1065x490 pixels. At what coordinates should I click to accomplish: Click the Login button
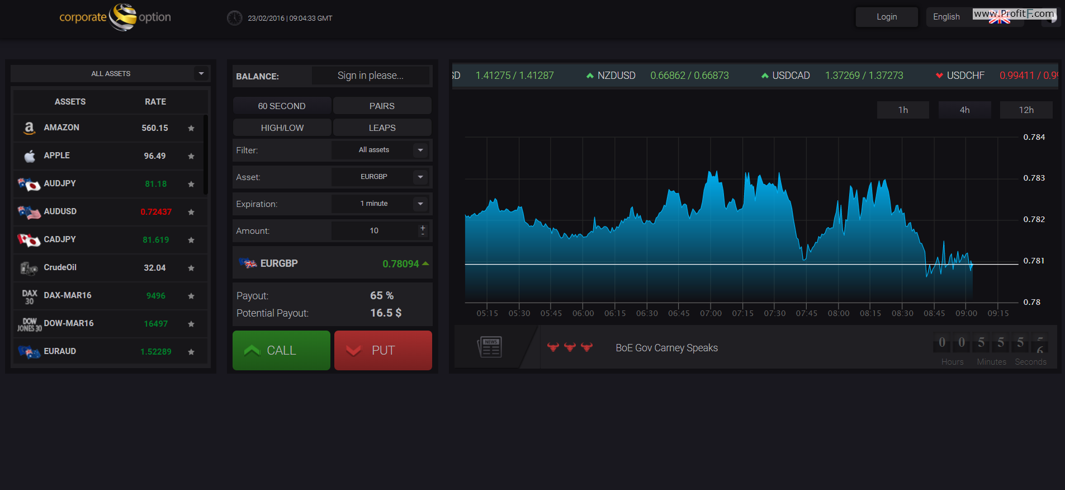click(887, 17)
